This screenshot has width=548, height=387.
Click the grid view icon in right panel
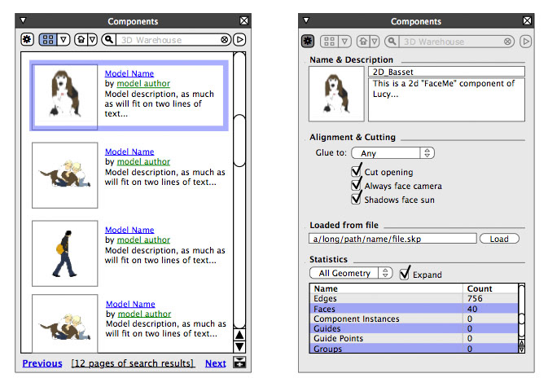[x=329, y=42]
